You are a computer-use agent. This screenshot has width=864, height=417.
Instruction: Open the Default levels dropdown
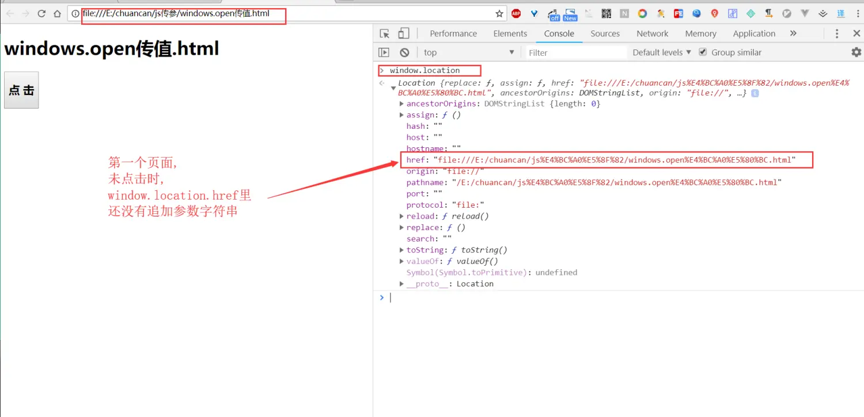661,52
